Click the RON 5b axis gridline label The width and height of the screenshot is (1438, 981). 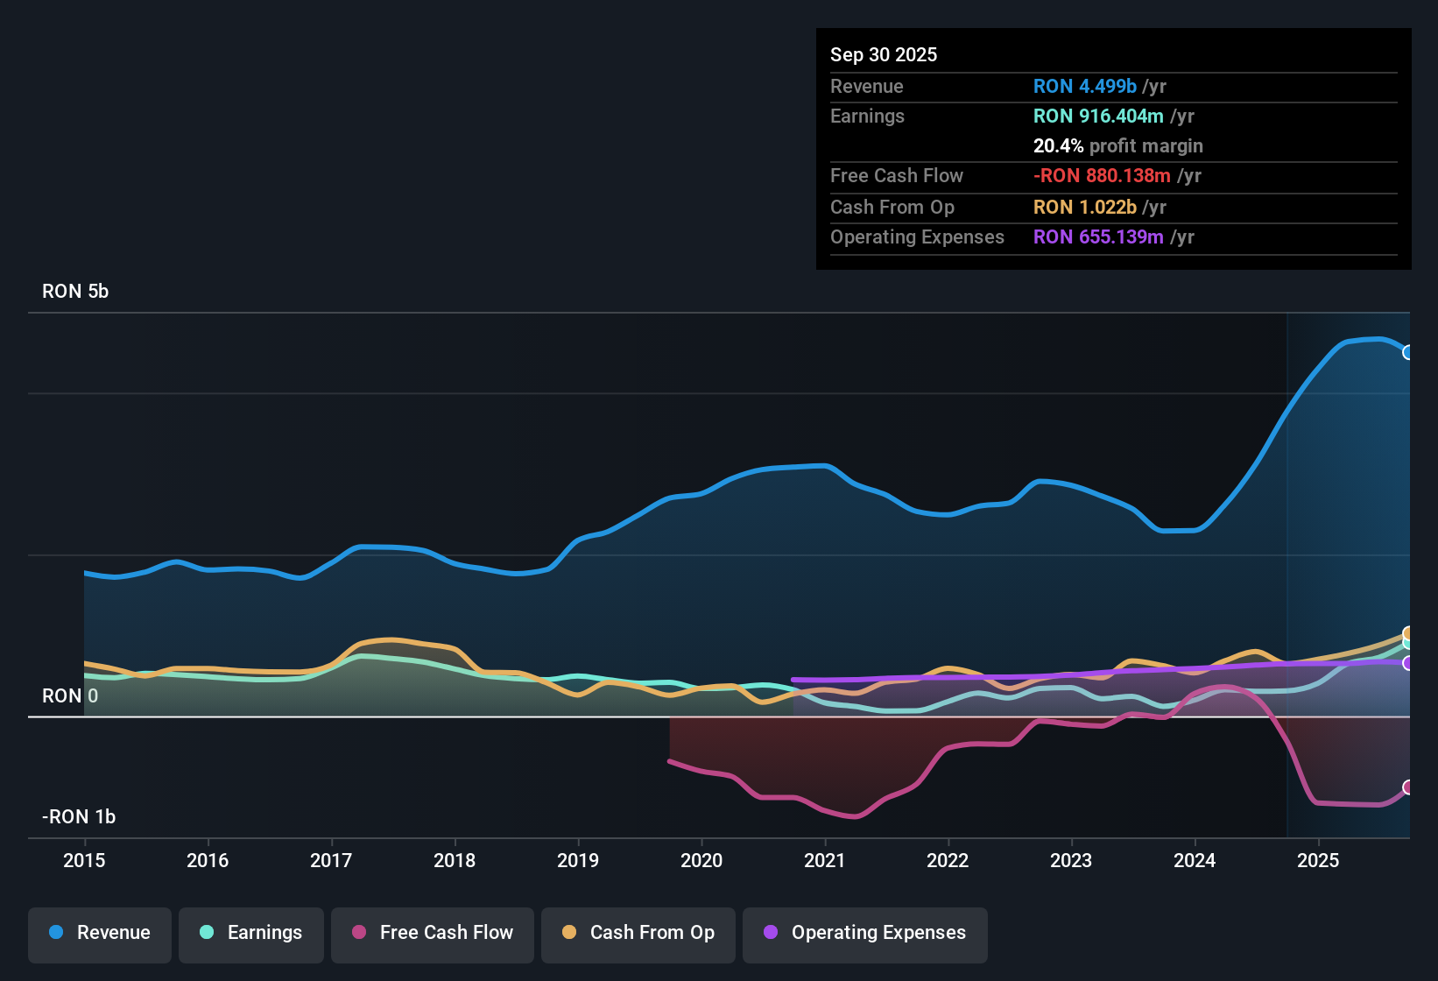point(74,291)
